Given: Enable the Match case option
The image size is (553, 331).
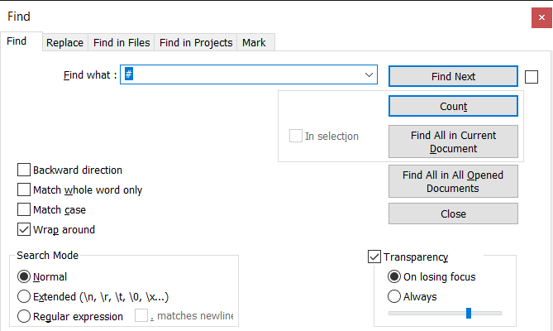Looking at the screenshot, I should point(24,209).
